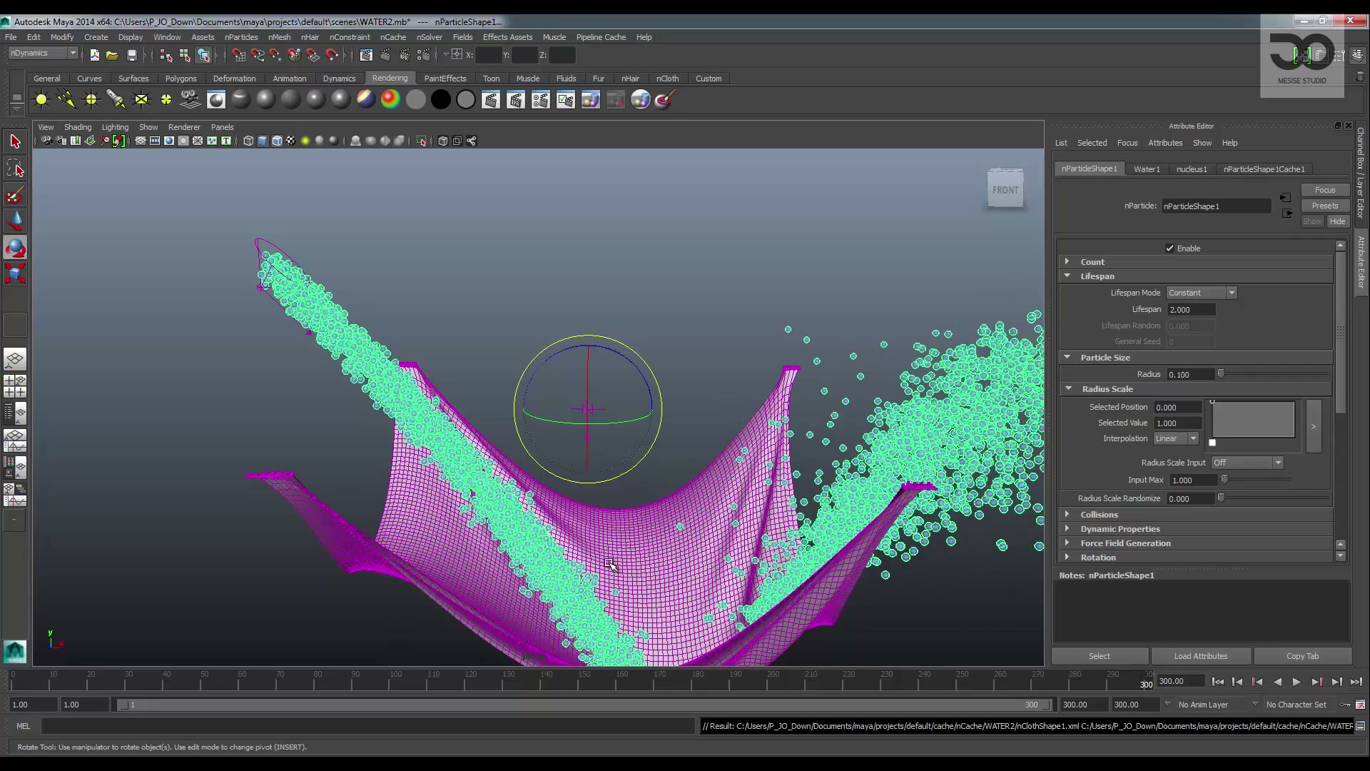The image size is (1370, 771).
Task: Open the viewport Shading menu
Action: tap(78, 127)
